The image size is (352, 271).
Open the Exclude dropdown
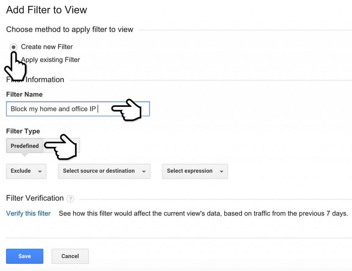pyautogui.click(x=26, y=171)
